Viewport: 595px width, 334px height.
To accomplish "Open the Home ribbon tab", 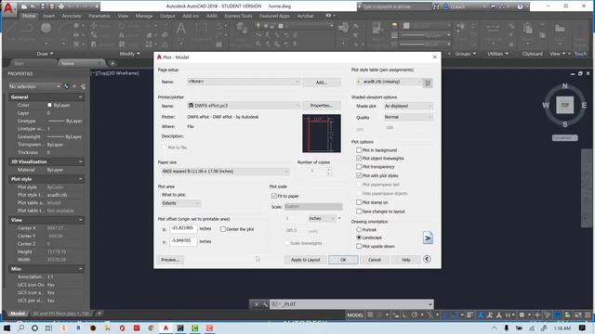I will click(x=29, y=16).
